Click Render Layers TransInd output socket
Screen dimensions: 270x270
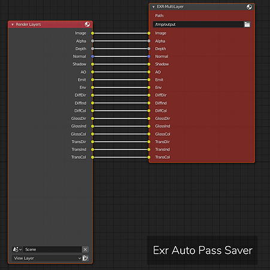(x=92, y=150)
